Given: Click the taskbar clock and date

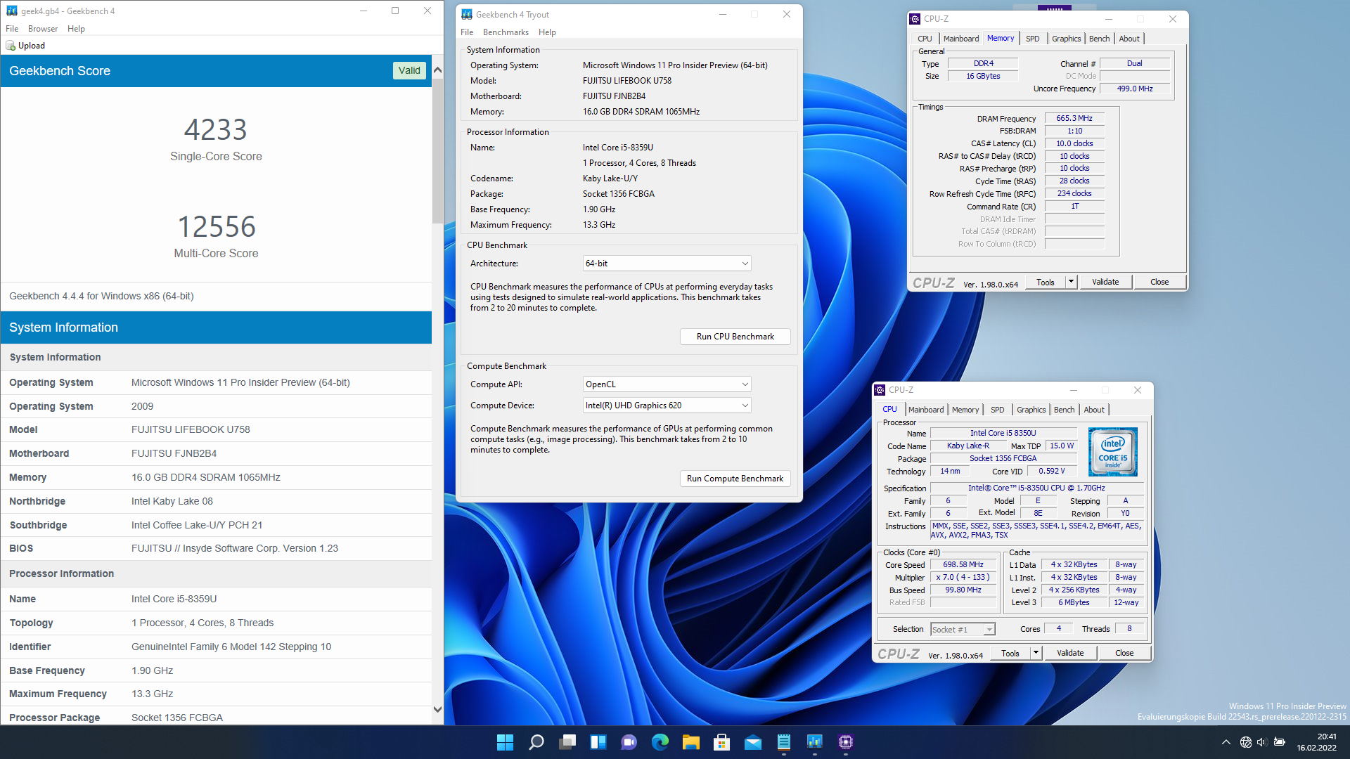Looking at the screenshot, I should [x=1316, y=742].
